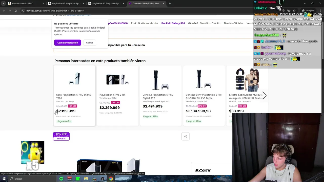Open OBS Studio from the taskbar
The height and width of the screenshot is (182, 324).
pos(103,179)
